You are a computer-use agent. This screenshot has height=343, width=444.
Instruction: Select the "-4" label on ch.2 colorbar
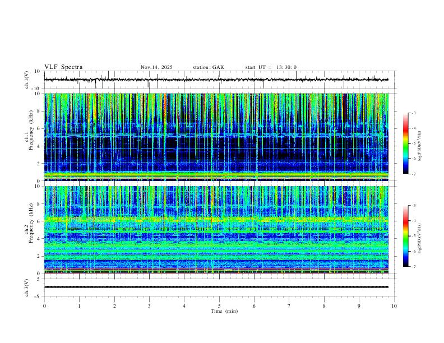413,221
